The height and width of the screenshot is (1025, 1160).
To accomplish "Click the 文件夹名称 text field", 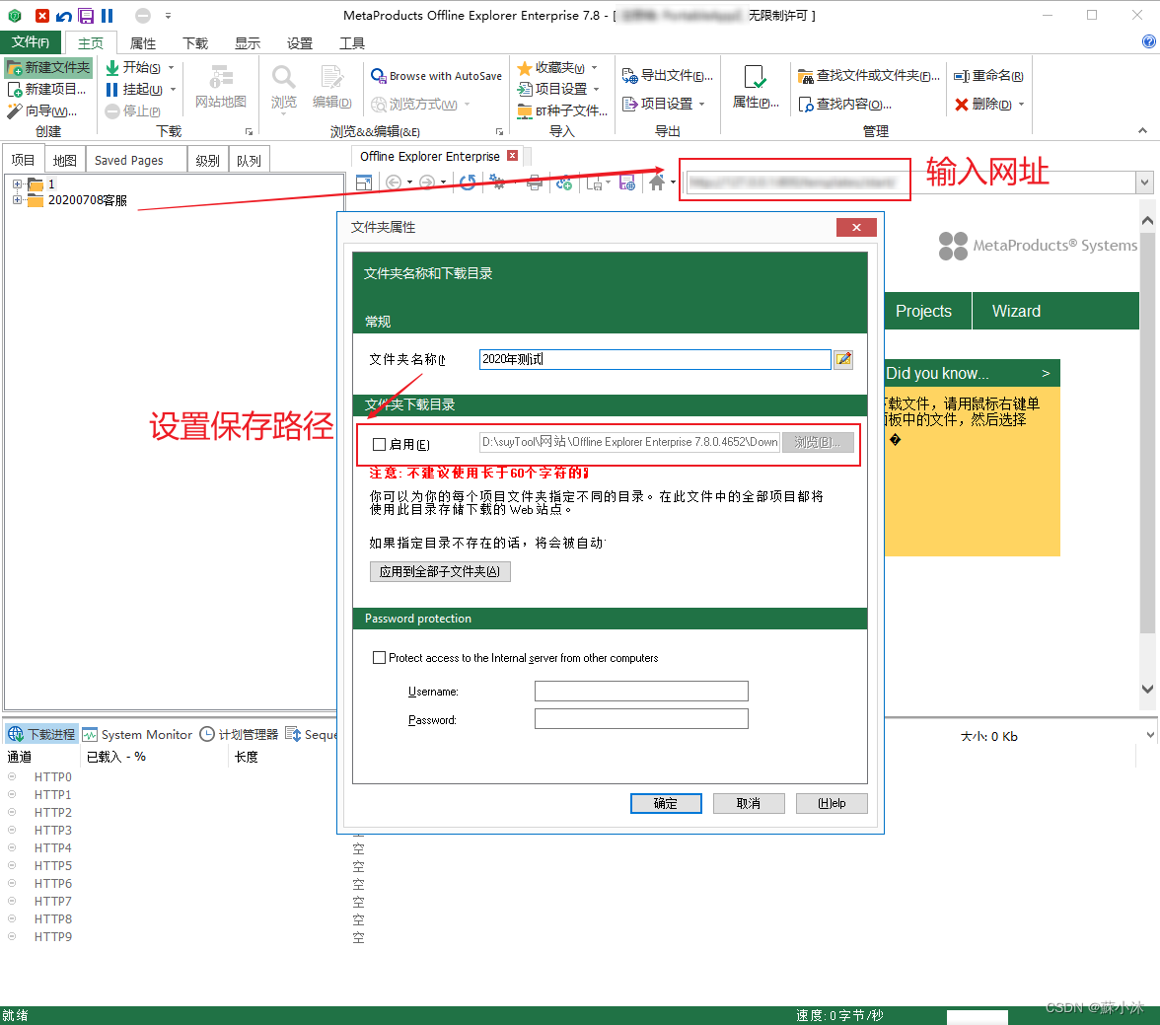I will click(x=655, y=359).
